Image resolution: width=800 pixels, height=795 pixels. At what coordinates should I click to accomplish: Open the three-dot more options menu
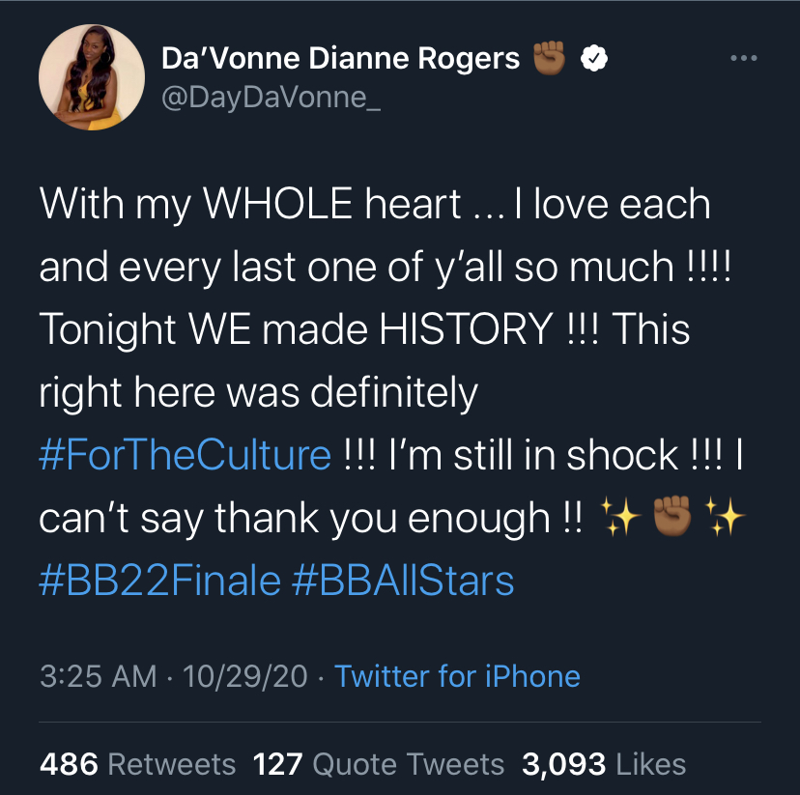click(x=743, y=58)
